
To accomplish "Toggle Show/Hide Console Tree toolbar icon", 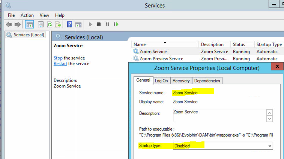I will 29,24.
